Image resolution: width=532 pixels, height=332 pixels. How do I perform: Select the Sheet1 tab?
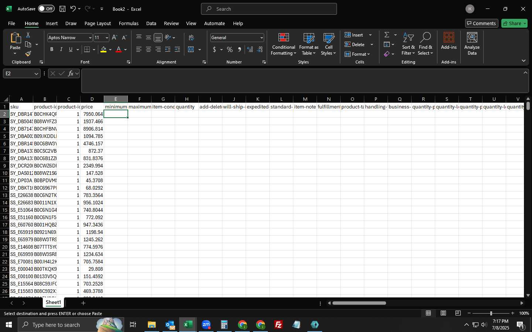[x=53, y=302]
